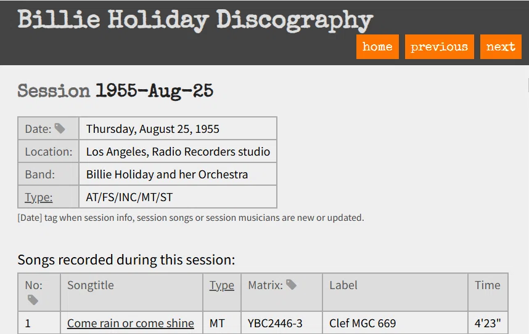Click the tag icon next to Date
Screen dimensions: 529x334
coord(60,129)
